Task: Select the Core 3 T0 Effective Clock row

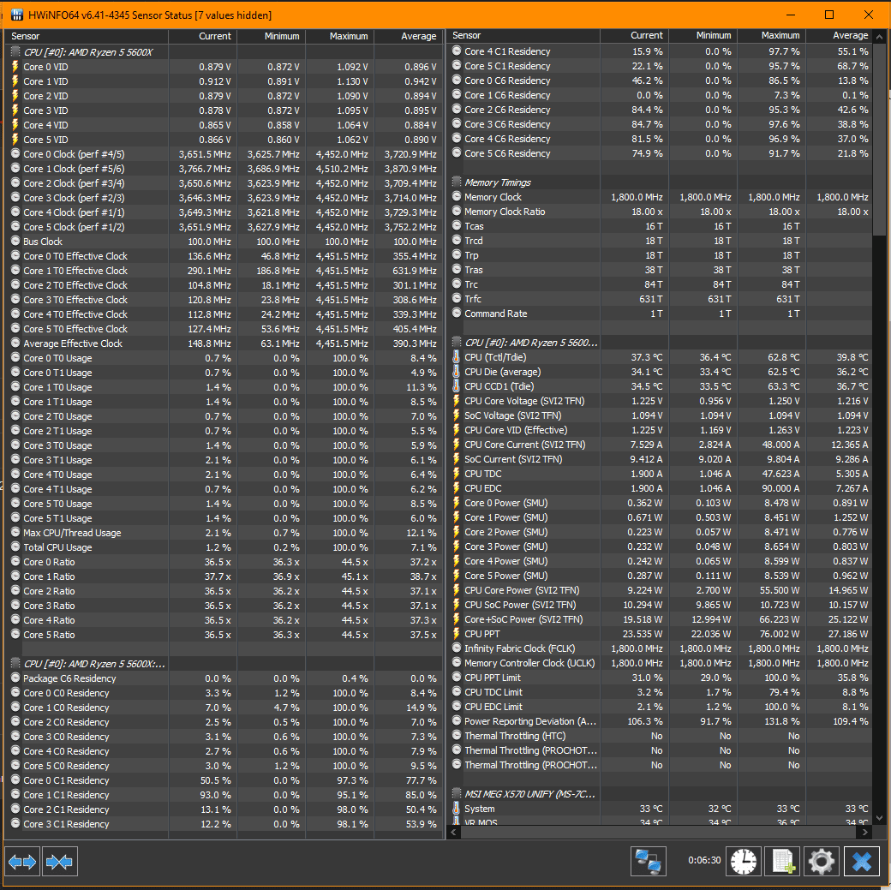Action: pos(224,300)
